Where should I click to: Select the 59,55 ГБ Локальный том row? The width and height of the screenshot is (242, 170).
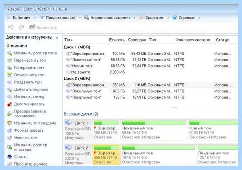click(x=150, y=60)
